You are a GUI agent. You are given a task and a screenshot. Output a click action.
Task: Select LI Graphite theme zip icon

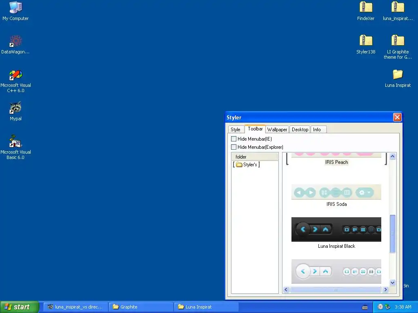point(398,47)
